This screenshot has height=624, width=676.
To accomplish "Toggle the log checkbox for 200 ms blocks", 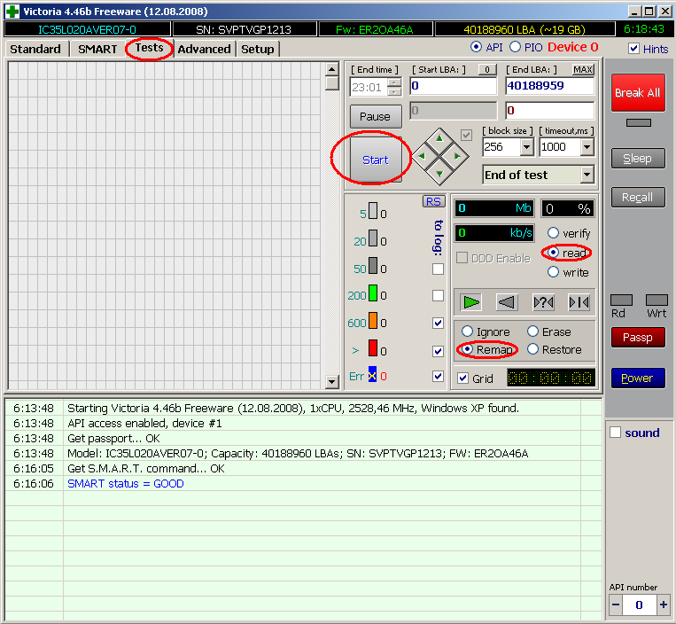I will 438,295.
